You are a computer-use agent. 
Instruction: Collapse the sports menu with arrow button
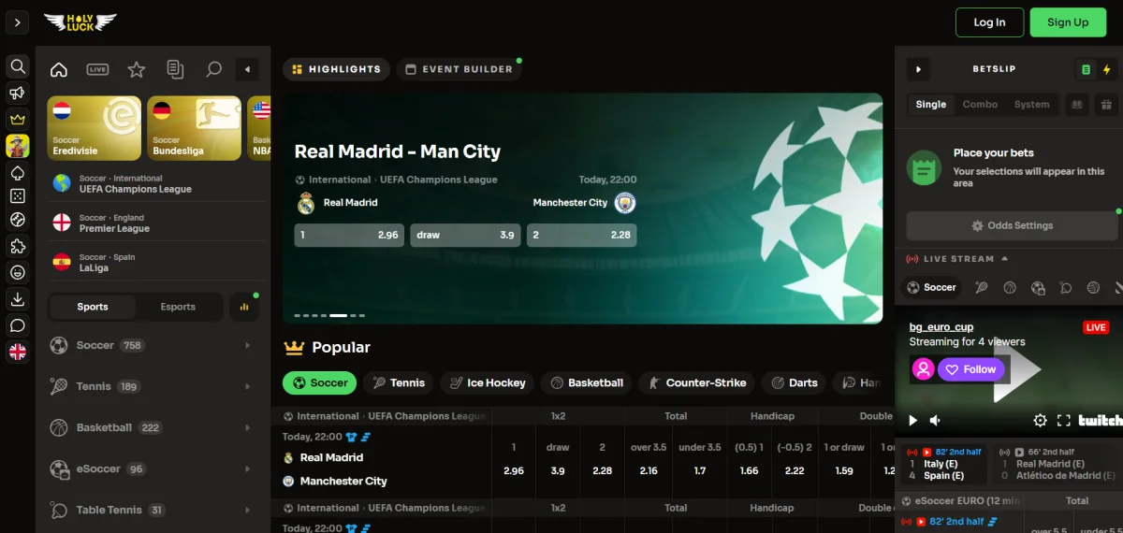coord(246,69)
